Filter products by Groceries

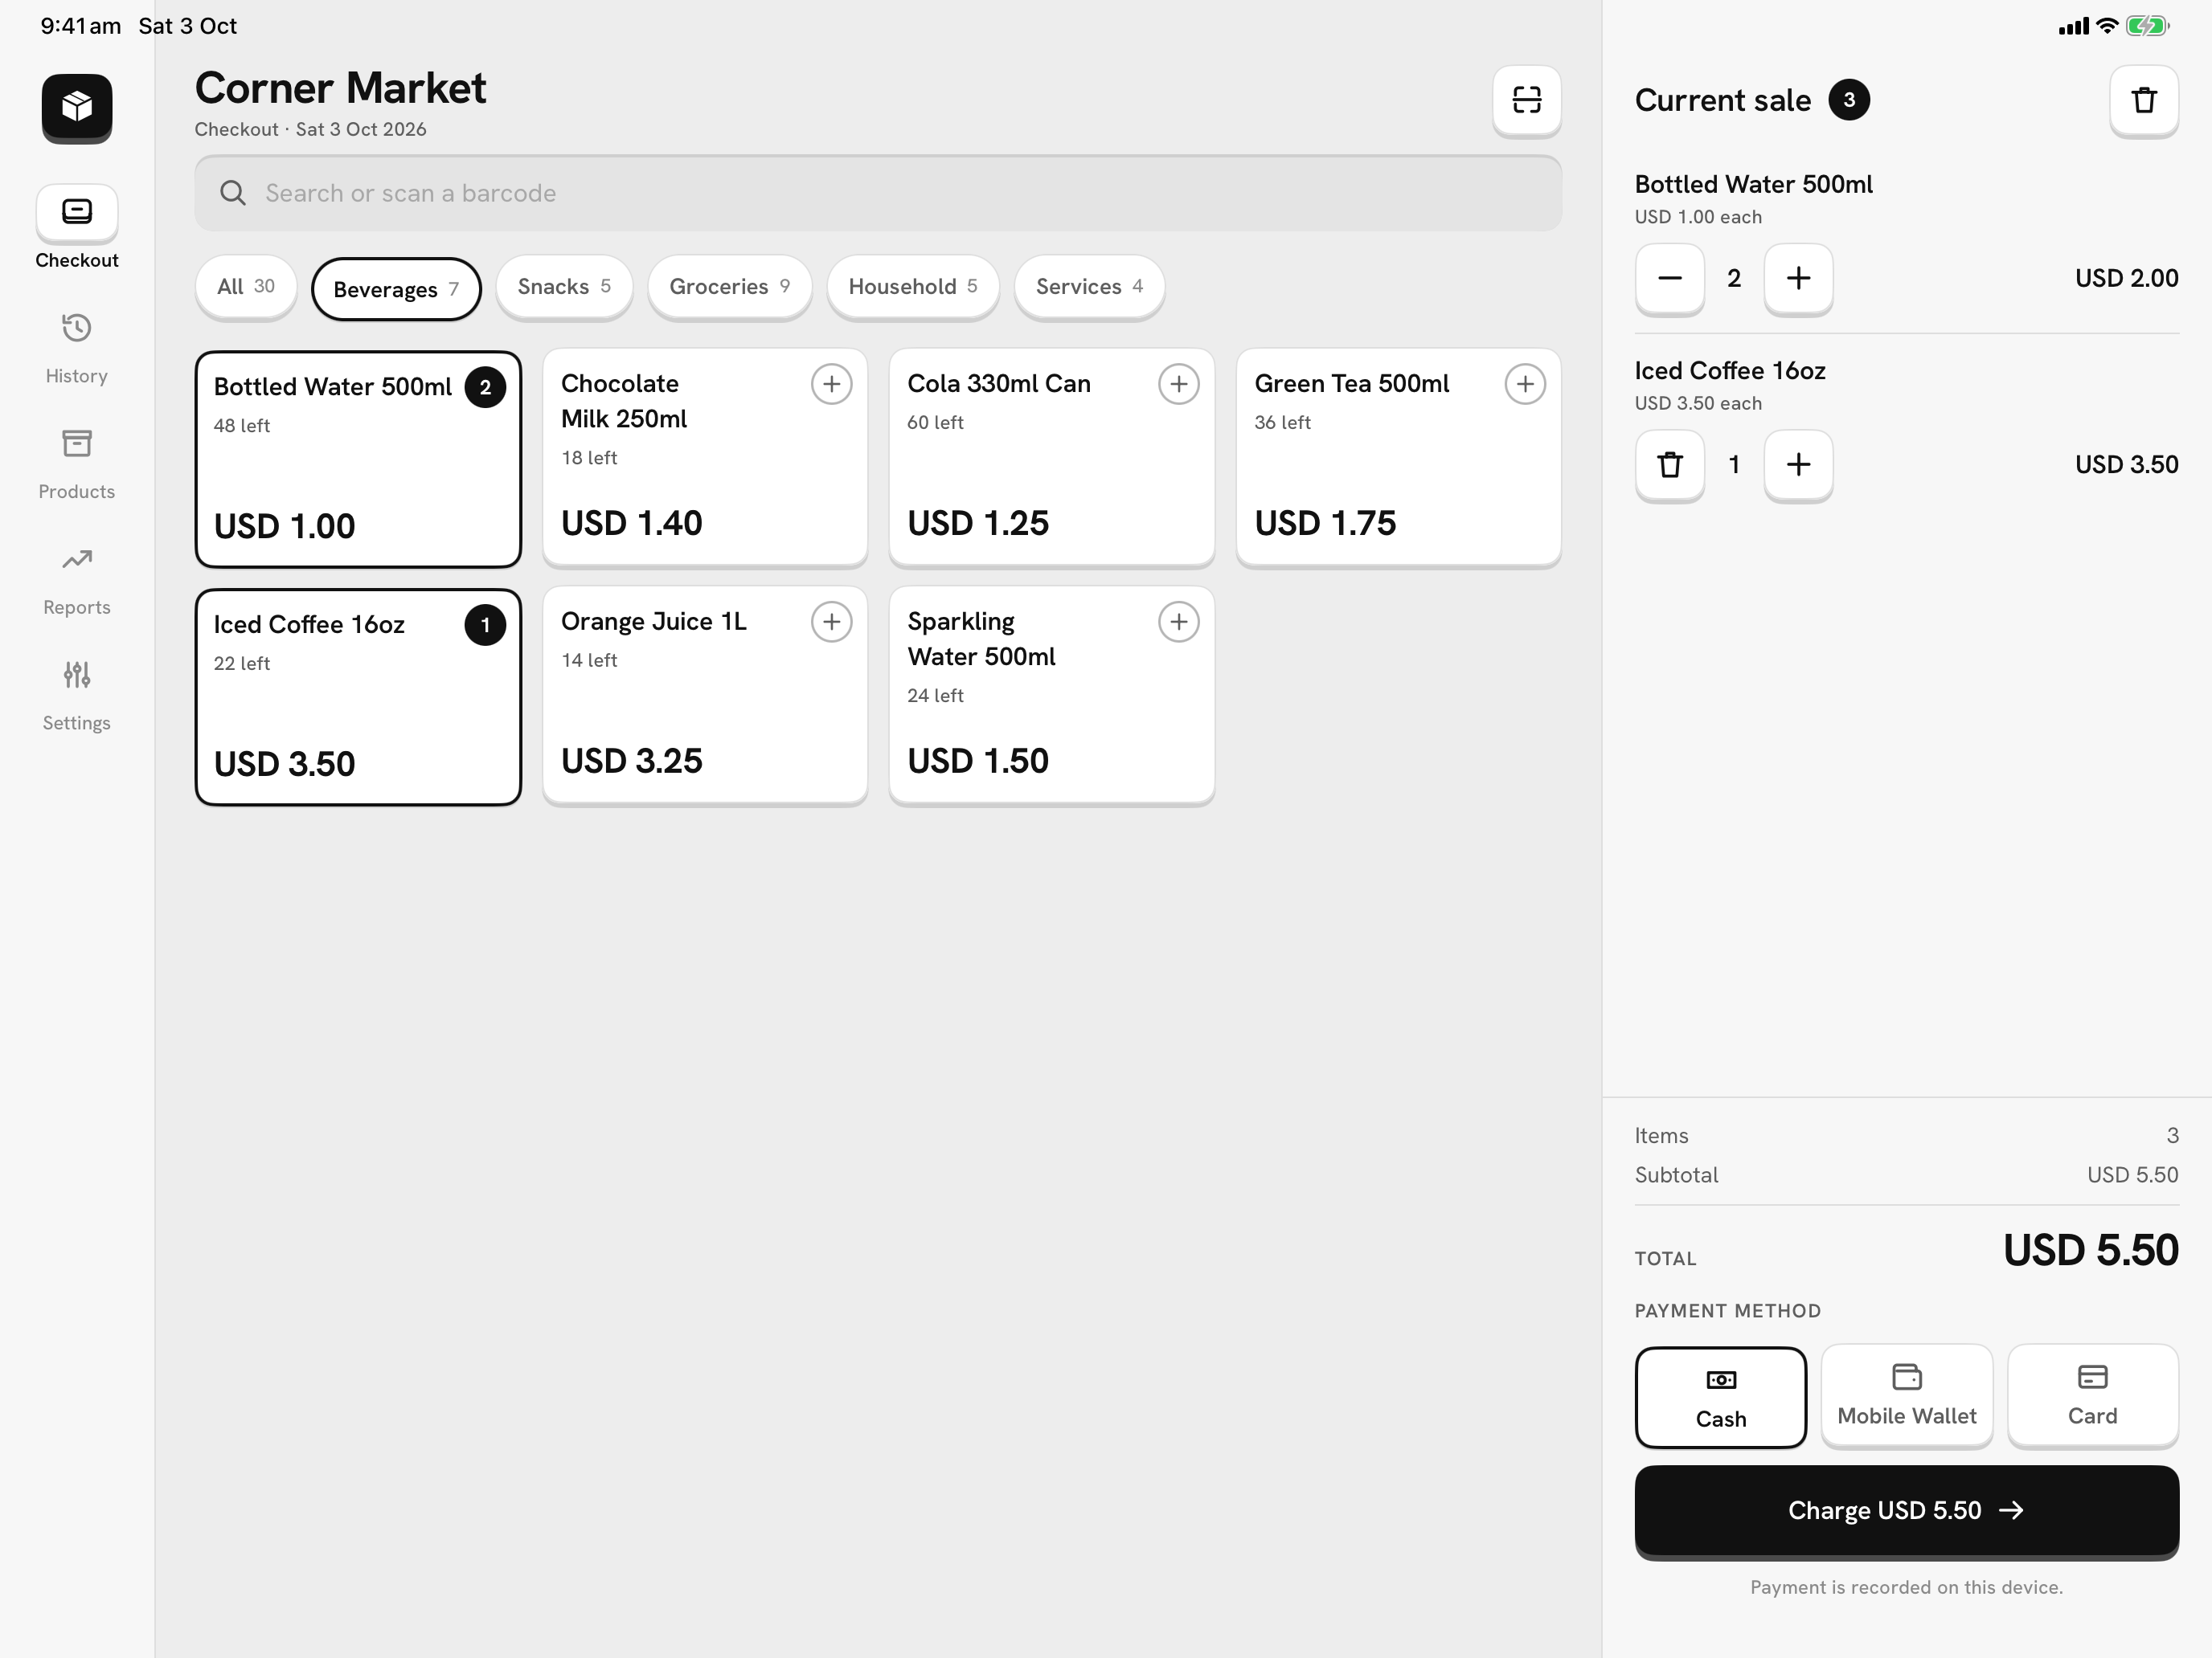(729, 287)
